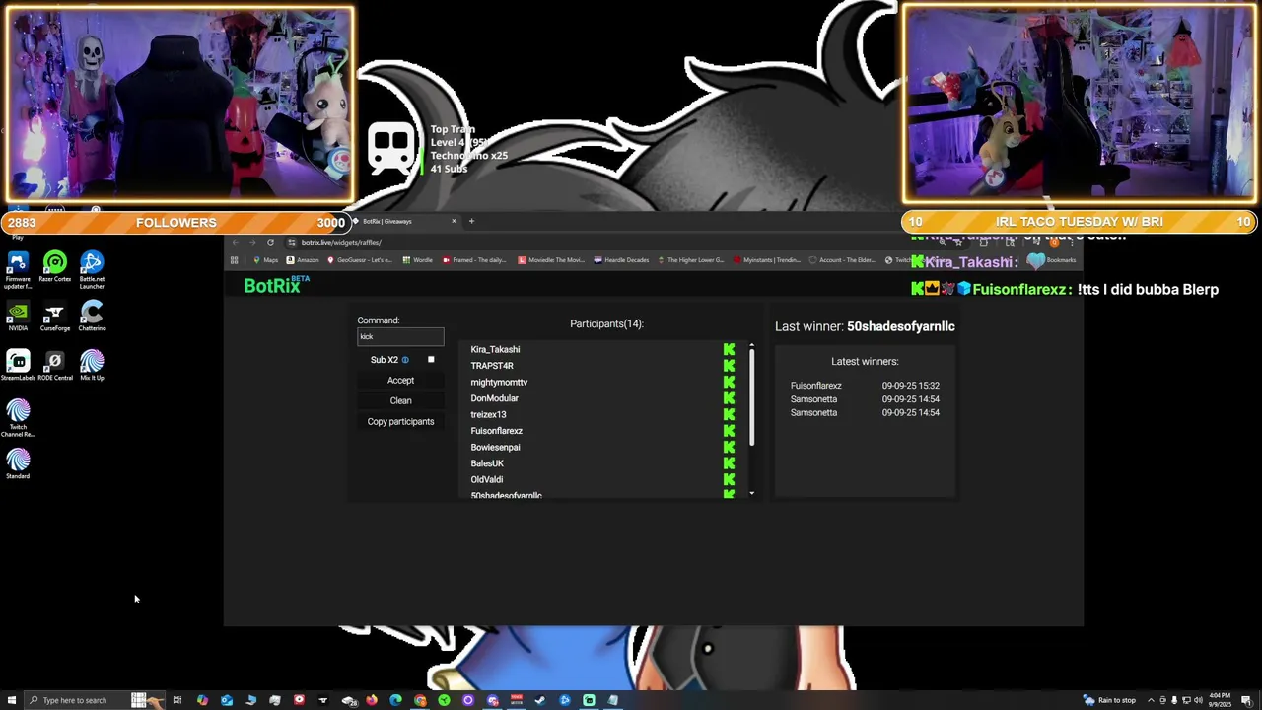Open the RODE Central desktop shortcut
The width and height of the screenshot is (1262, 710).
point(55,366)
